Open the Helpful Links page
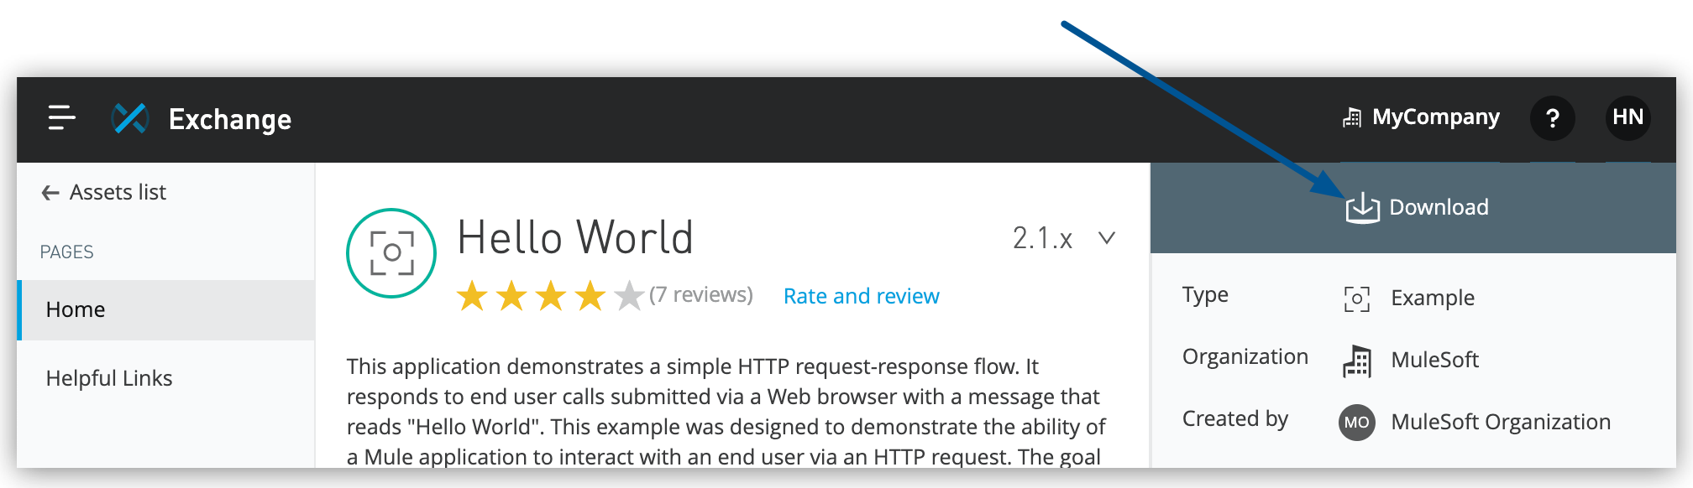This screenshot has height=488, width=1693. click(x=109, y=378)
